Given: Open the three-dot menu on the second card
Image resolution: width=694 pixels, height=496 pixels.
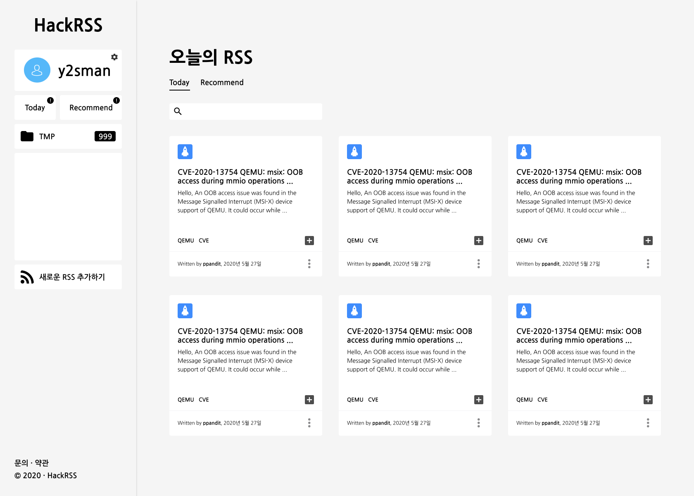Looking at the screenshot, I should (x=479, y=264).
